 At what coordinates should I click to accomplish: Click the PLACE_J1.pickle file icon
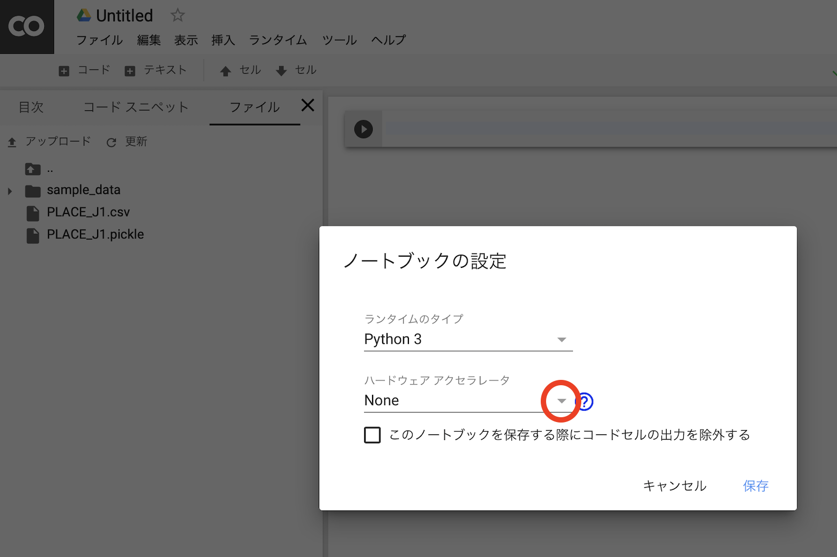click(x=33, y=236)
